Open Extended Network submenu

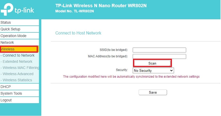(x=18, y=61)
